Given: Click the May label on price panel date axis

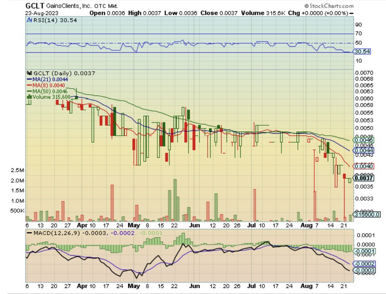Looking at the screenshot, I should pos(134,225).
